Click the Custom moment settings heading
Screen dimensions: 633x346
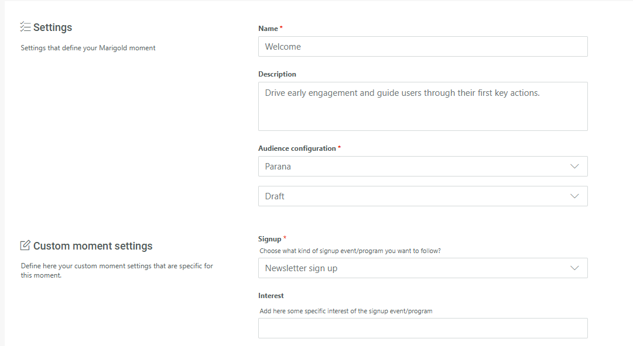tap(93, 246)
